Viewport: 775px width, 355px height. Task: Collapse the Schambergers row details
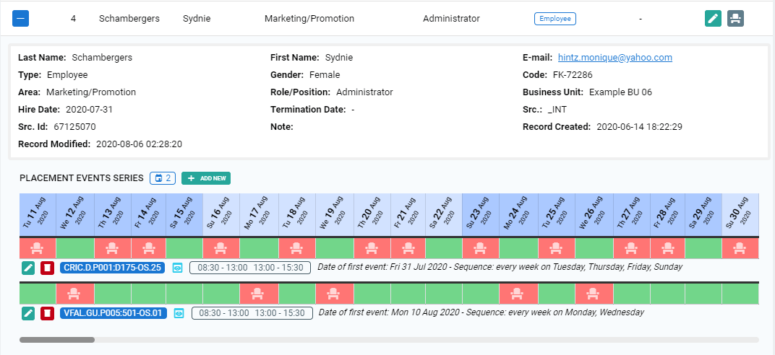(20, 19)
